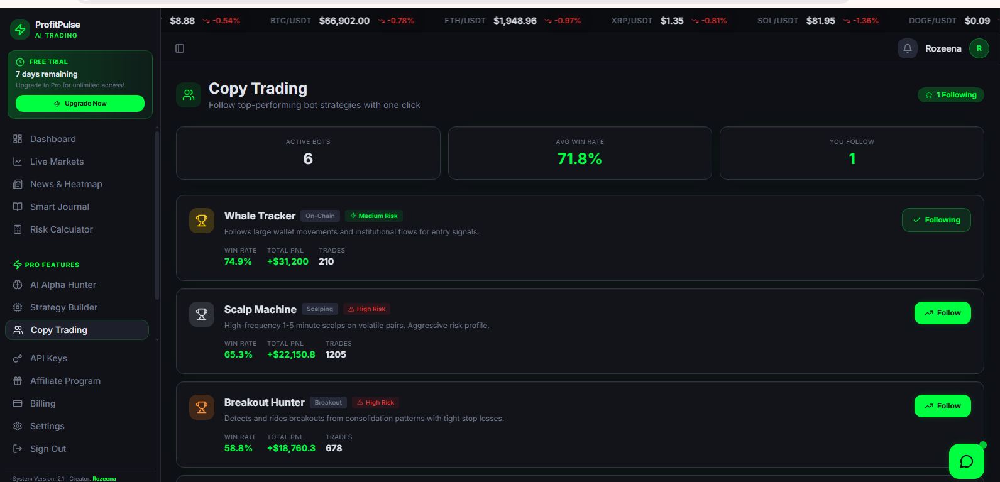Click the Medium Risk badge

tap(374, 216)
